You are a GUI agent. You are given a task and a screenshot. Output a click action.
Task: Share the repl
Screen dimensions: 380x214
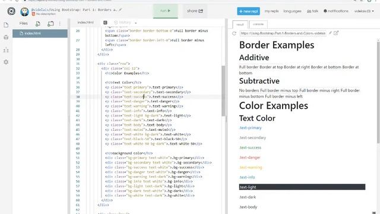[195, 11]
